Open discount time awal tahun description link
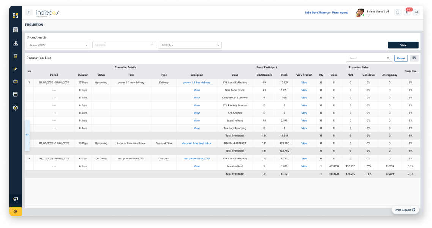 click(x=197, y=143)
